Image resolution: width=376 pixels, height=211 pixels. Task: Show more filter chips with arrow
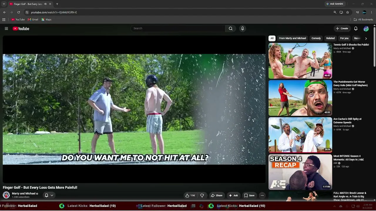pos(366,38)
